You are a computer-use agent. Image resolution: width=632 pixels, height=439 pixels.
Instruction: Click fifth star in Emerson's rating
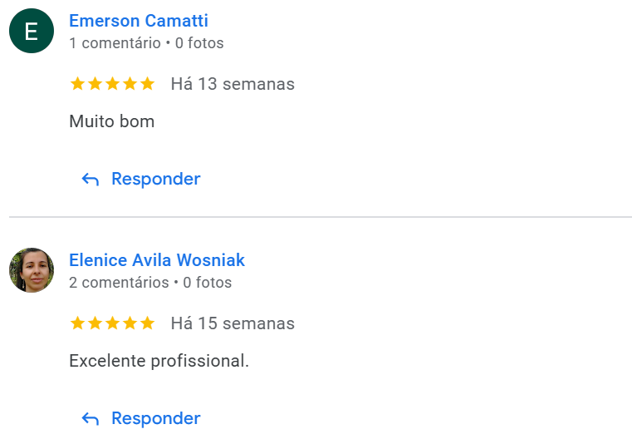[x=147, y=84]
